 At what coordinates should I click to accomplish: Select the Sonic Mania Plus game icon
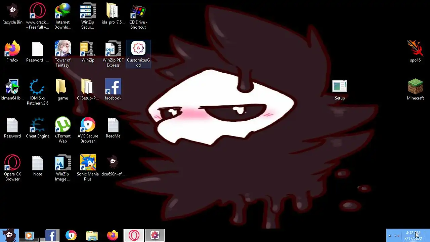pyautogui.click(x=88, y=168)
